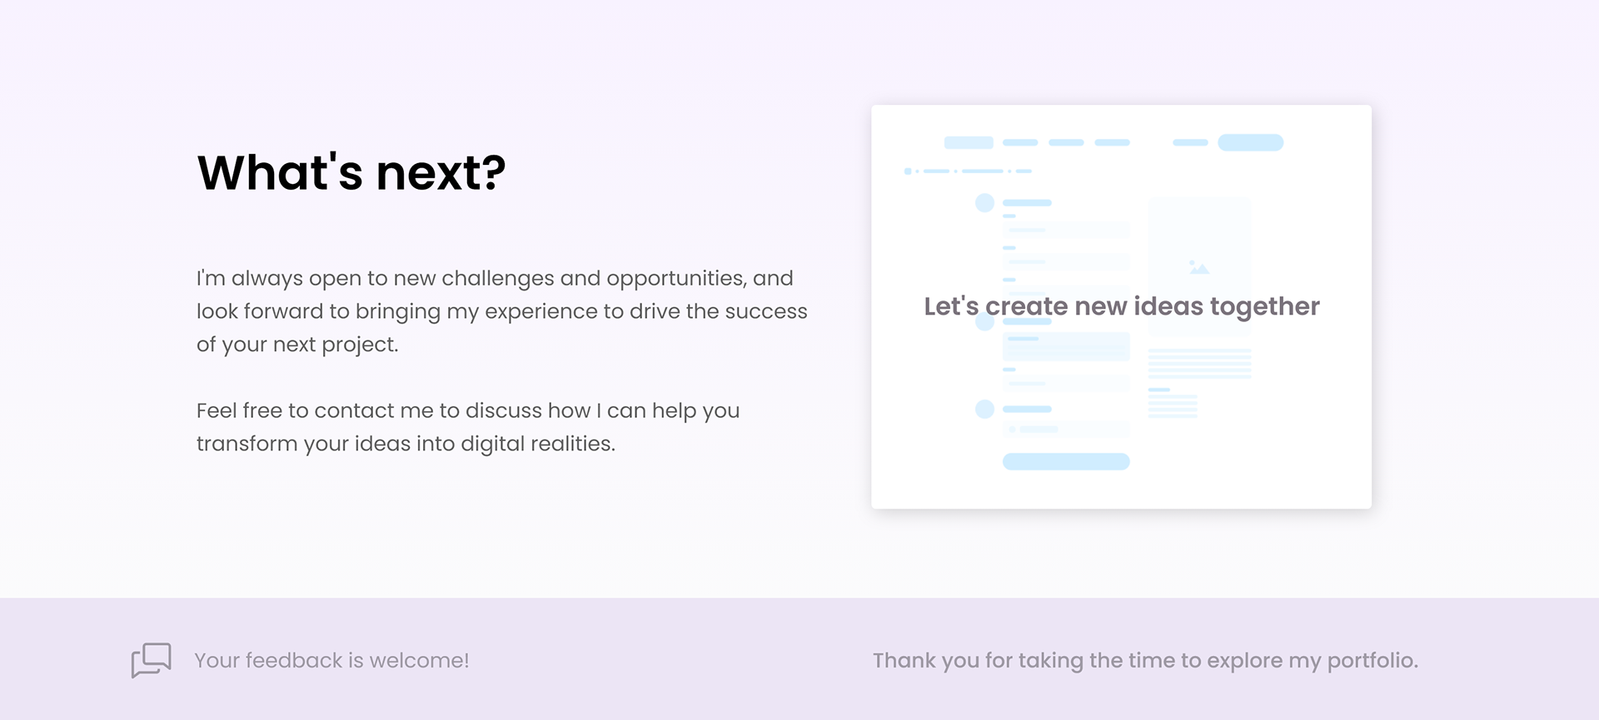Click the feedback chat bubbles icon
The height and width of the screenshot is (720, 1599).
coord(151,660)
